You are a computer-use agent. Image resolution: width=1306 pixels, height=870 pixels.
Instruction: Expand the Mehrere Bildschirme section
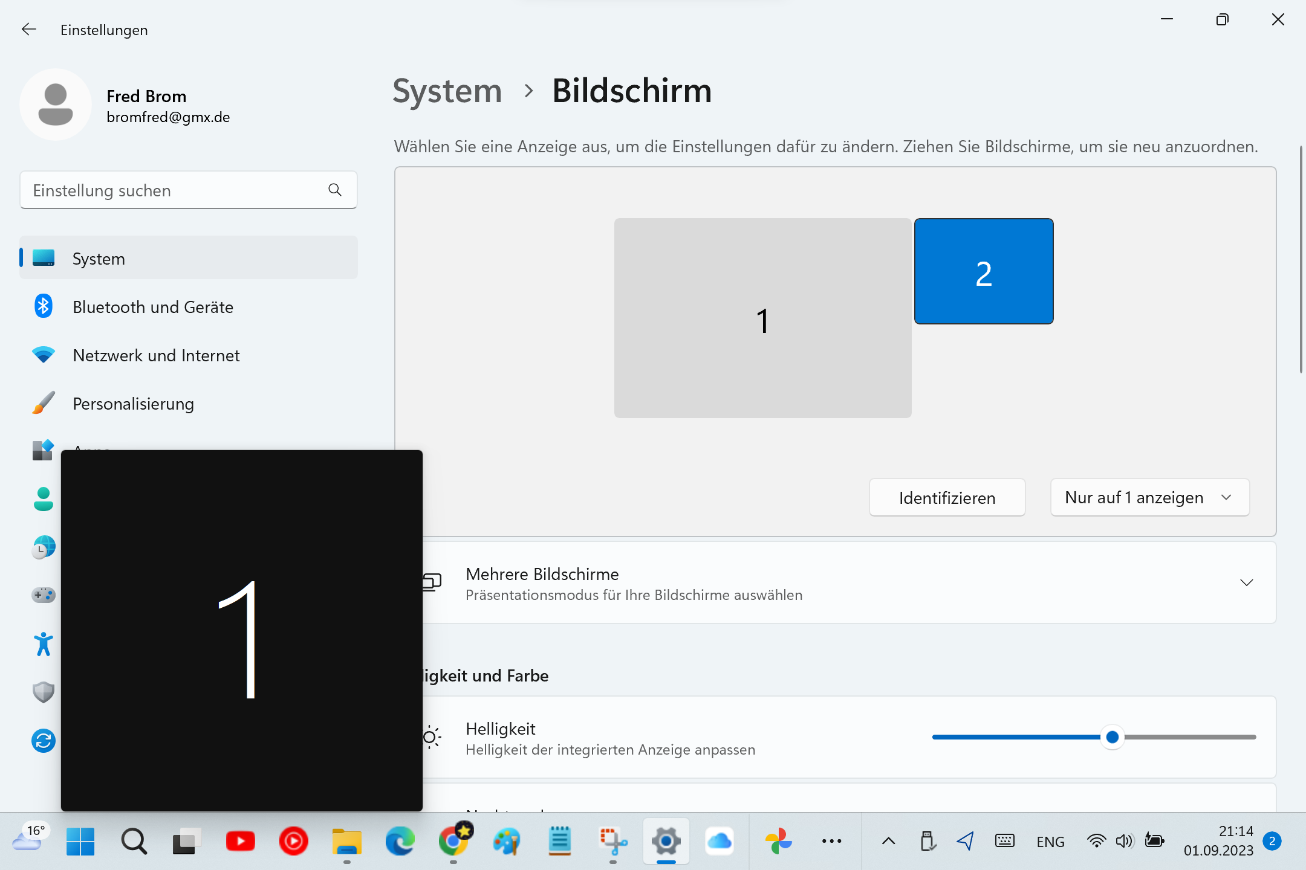1246,583
